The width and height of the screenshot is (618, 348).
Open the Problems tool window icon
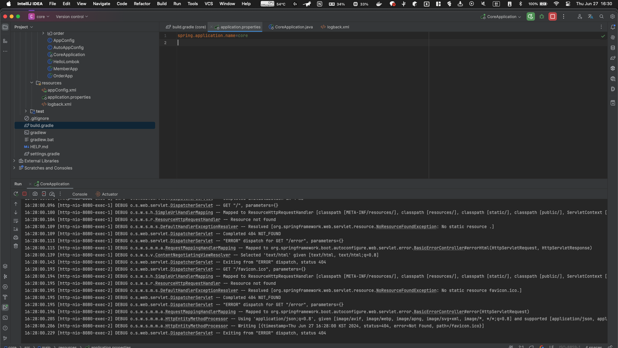pos(5,328)
